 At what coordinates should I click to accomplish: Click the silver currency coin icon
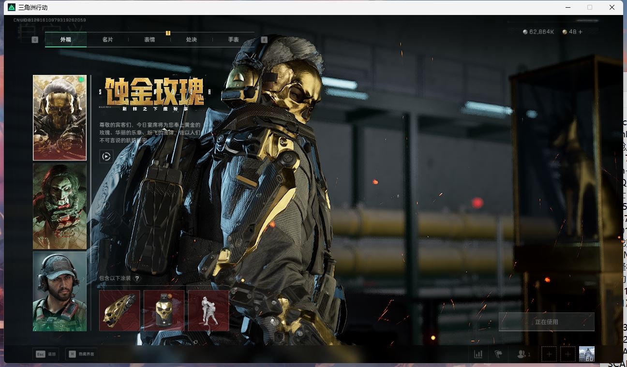(x=525, y=32)
